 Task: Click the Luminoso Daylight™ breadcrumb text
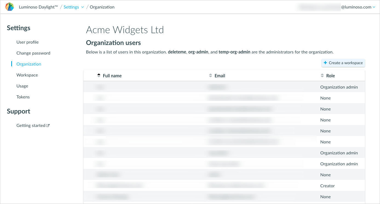38,7
